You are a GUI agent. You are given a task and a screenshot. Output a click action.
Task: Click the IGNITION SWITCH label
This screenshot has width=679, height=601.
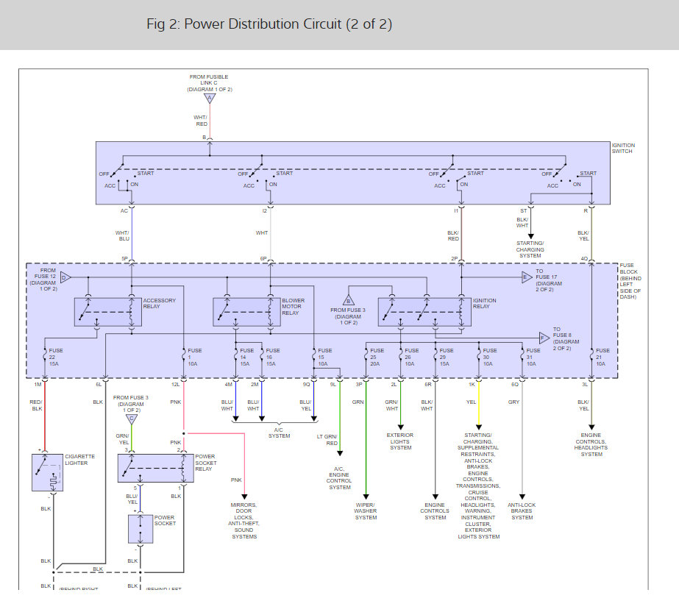pos(623,148)
